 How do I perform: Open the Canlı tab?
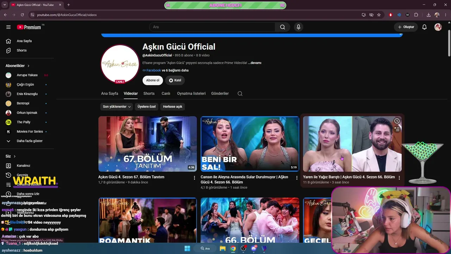[x=166, y=93]
